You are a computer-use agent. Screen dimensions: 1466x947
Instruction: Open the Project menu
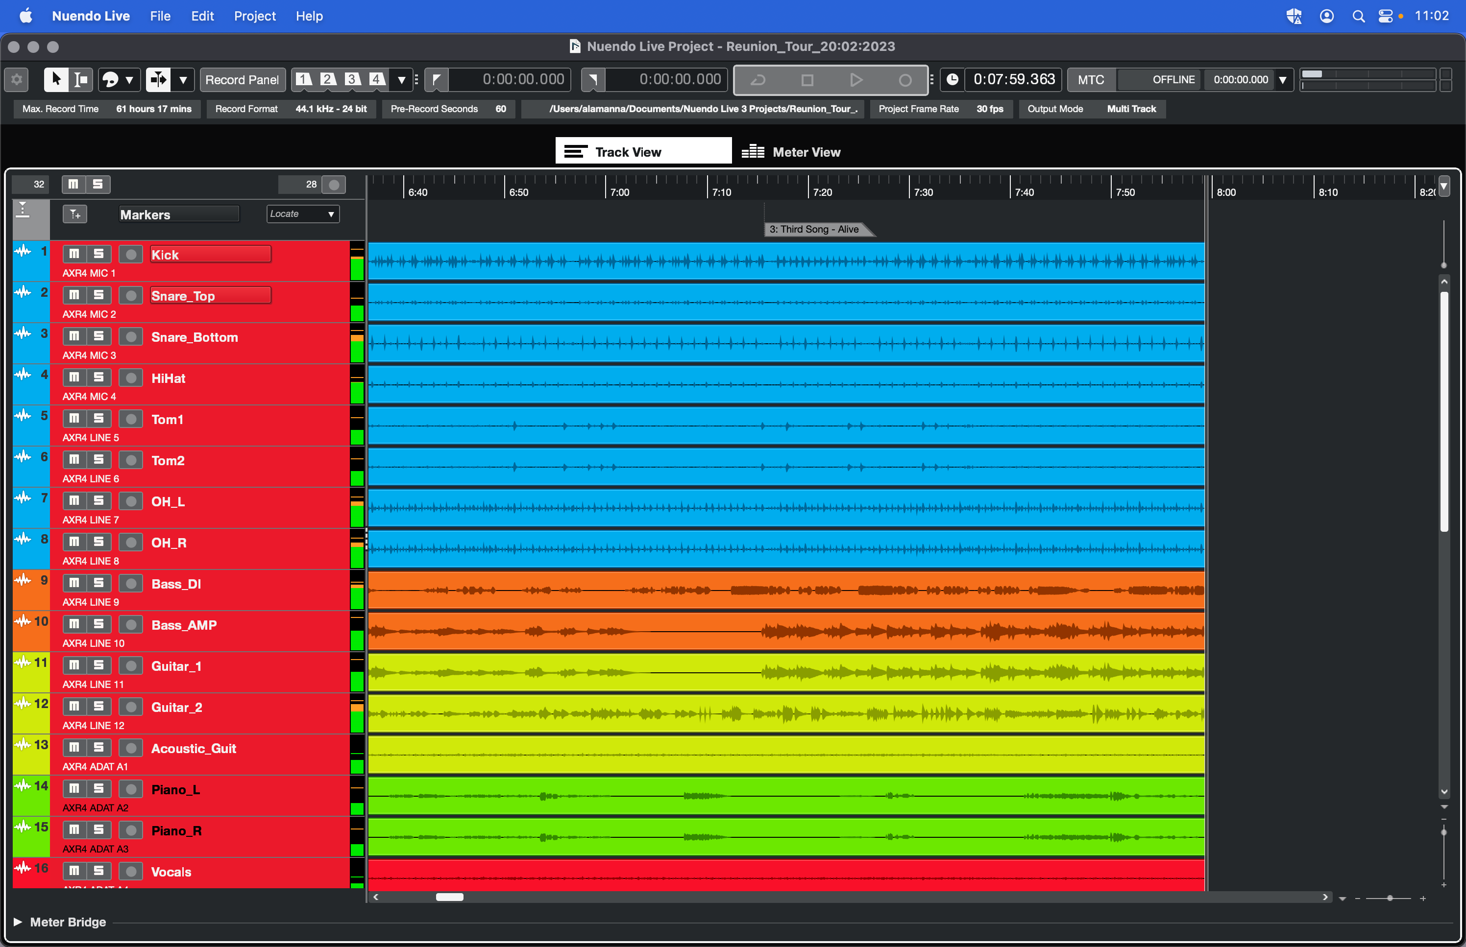click(x=254, y=16)
